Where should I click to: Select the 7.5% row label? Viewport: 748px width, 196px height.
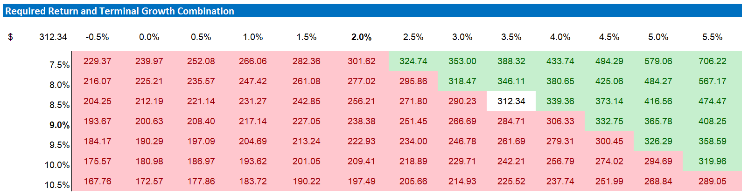click(x=59, y=65)
